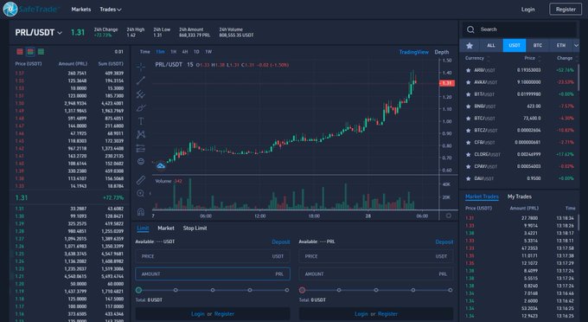Click the Login link in header
This screenshot has height=322, width=588.
coord(527,10)
